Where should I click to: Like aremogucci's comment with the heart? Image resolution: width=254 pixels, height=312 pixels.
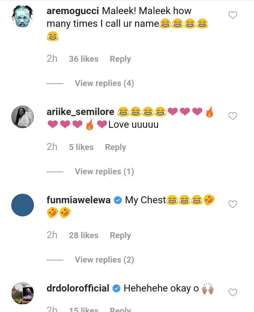pos(233,15)
